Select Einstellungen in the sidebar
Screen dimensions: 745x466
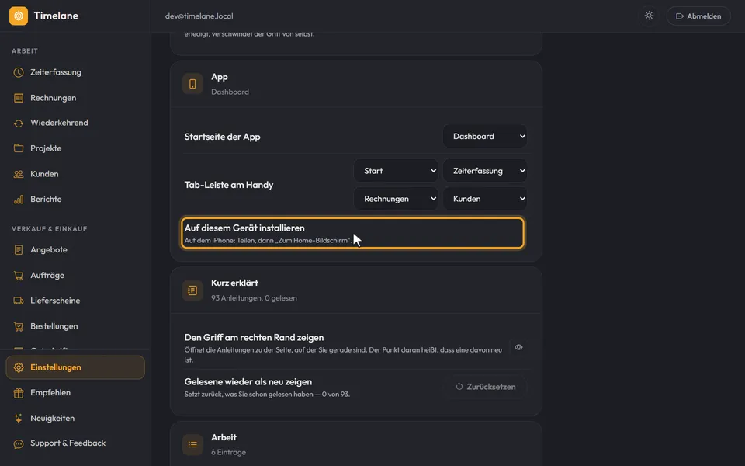pyautogui.click(x=75, y=367)
